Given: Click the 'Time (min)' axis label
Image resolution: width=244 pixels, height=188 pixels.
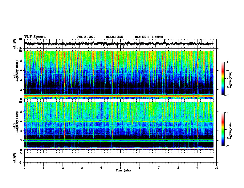Looking at the screenshot, I should 123,170.
